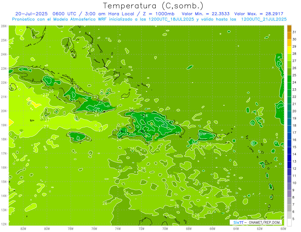Click the gray legend swatch between 6 and 7

289,208
